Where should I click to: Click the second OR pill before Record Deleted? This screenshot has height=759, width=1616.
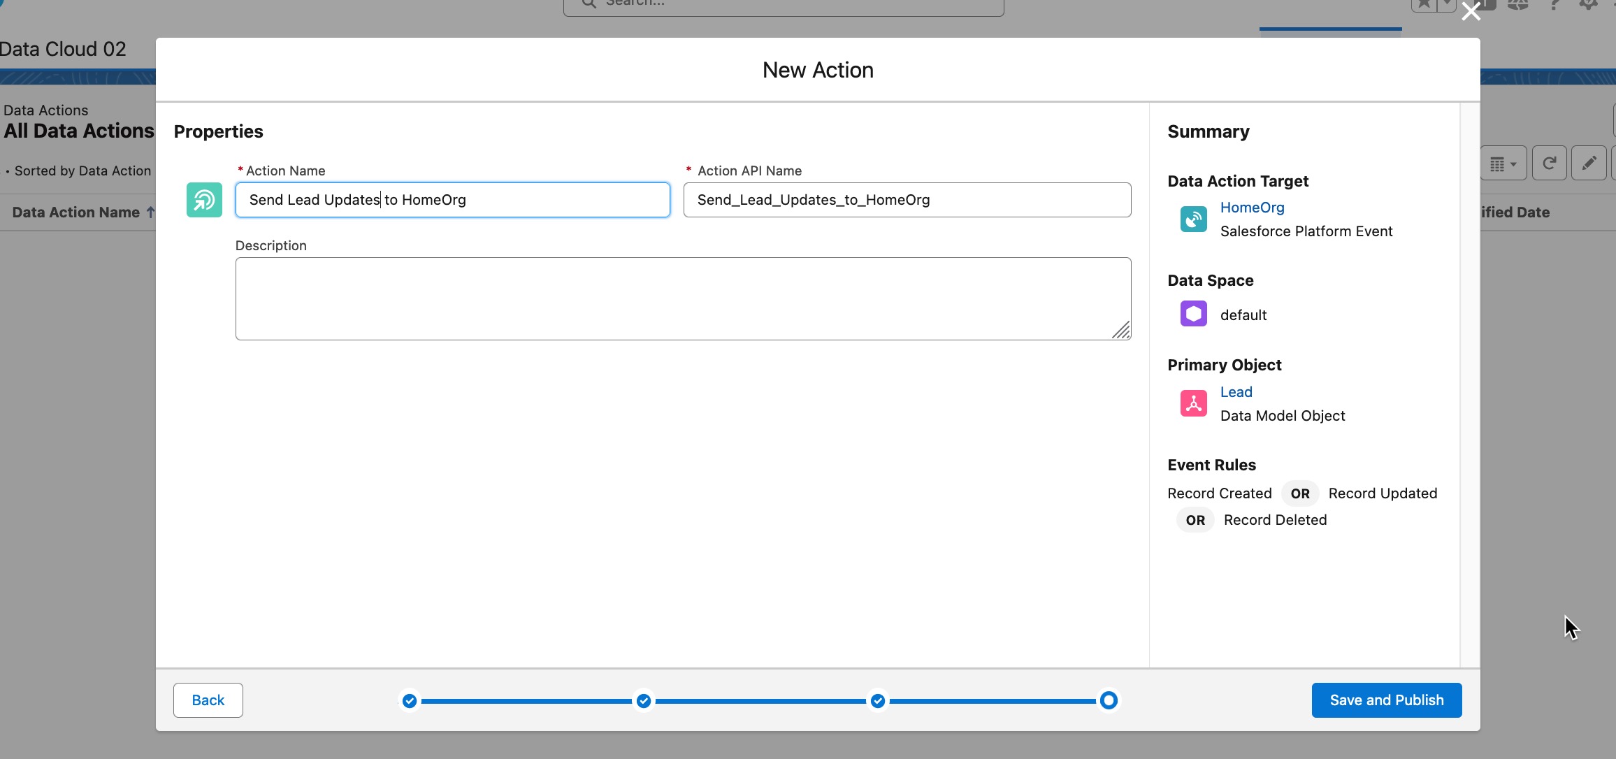[1195, 520]
